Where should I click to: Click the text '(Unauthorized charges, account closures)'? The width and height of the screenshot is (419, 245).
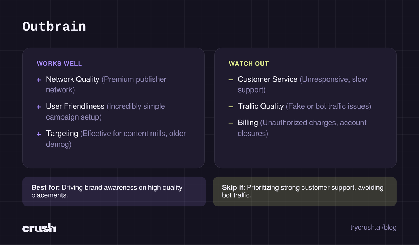[x=302, y=128]
